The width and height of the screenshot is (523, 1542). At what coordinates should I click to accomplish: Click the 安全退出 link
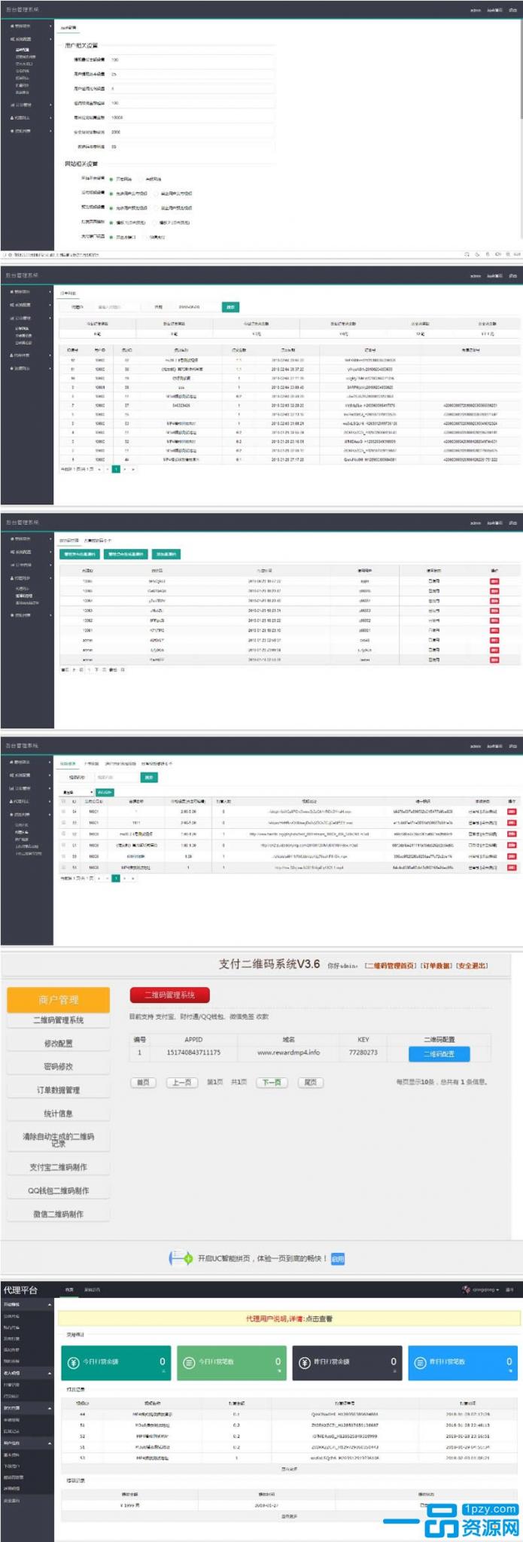[473, 965]
